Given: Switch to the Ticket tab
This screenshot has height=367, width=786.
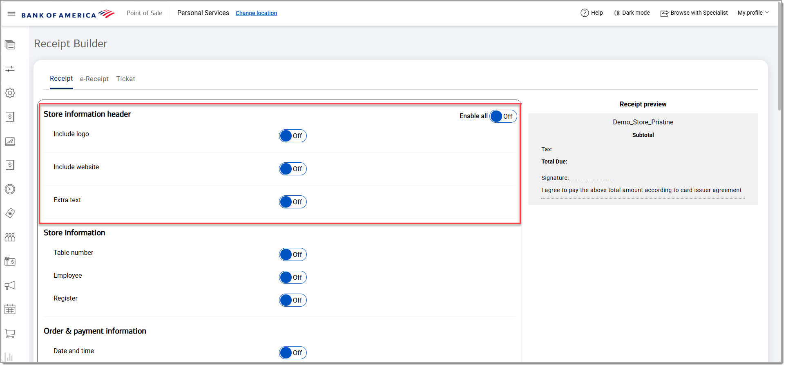Looking at the screenshot, I should [126, 79].
